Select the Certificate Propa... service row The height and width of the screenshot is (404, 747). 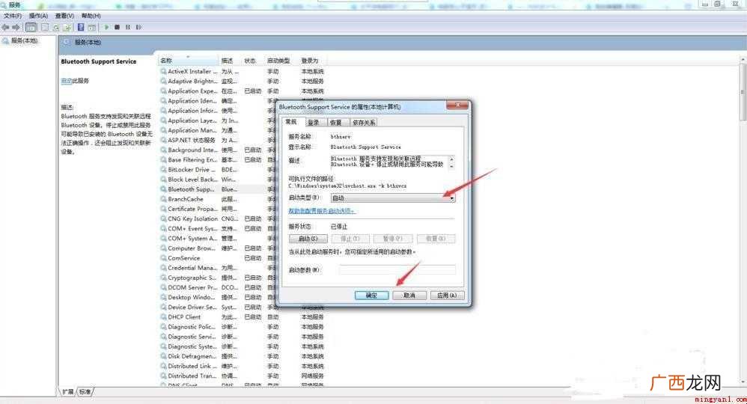(x=242, y=209)
